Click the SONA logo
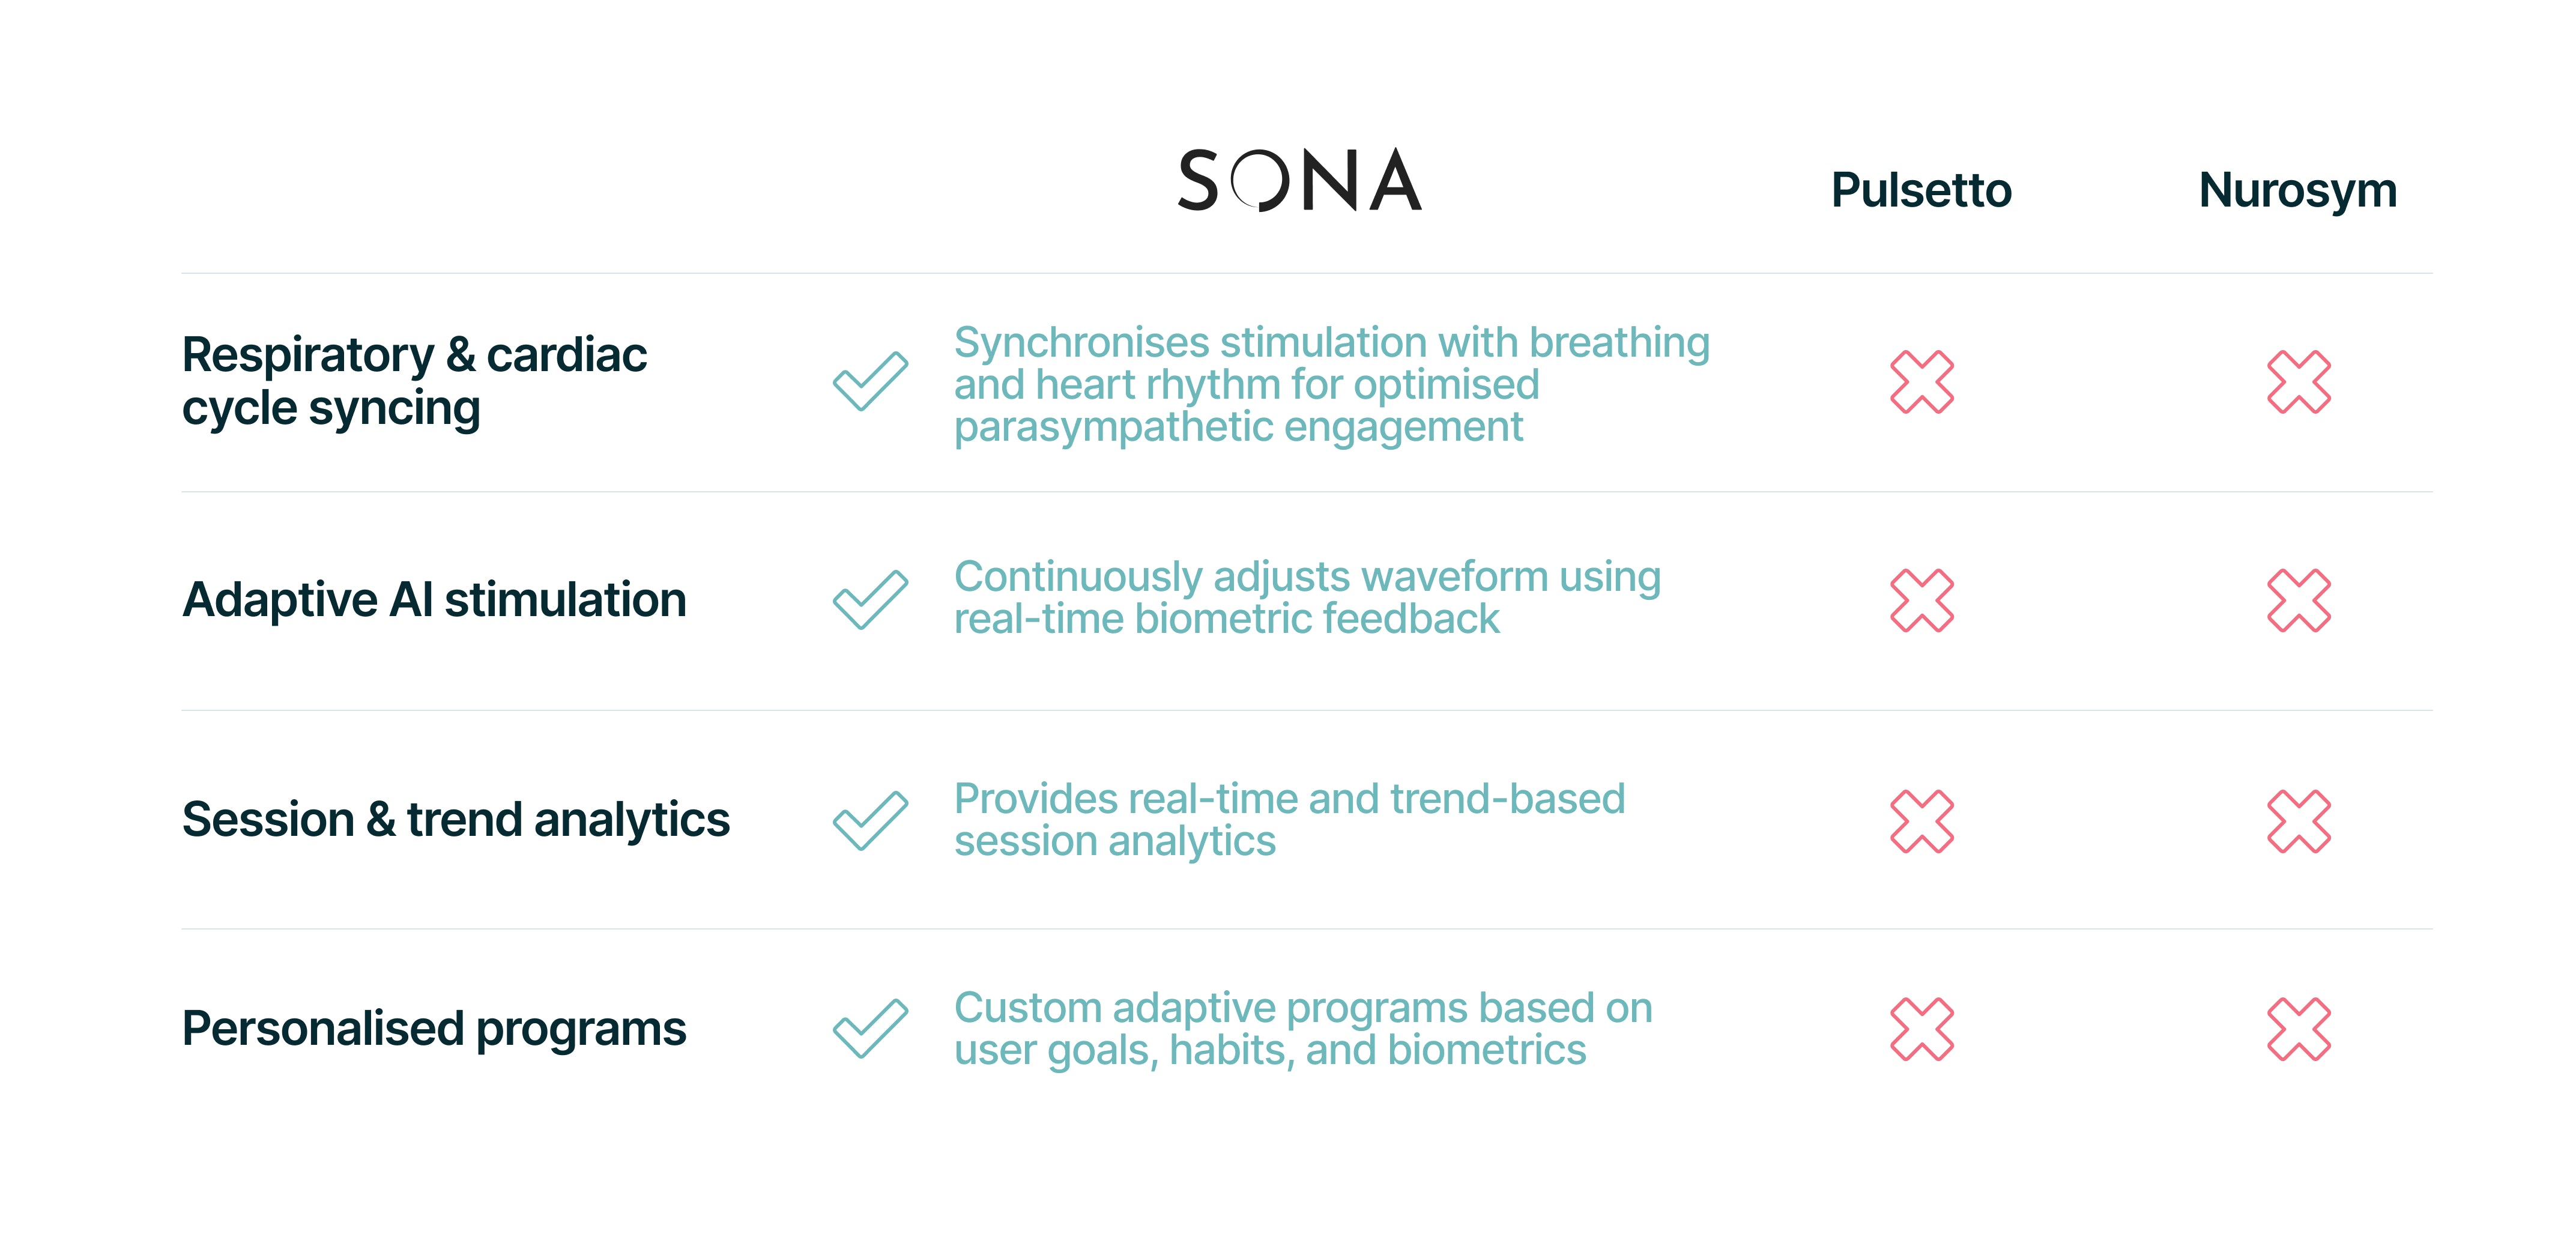 (1299, 181)
